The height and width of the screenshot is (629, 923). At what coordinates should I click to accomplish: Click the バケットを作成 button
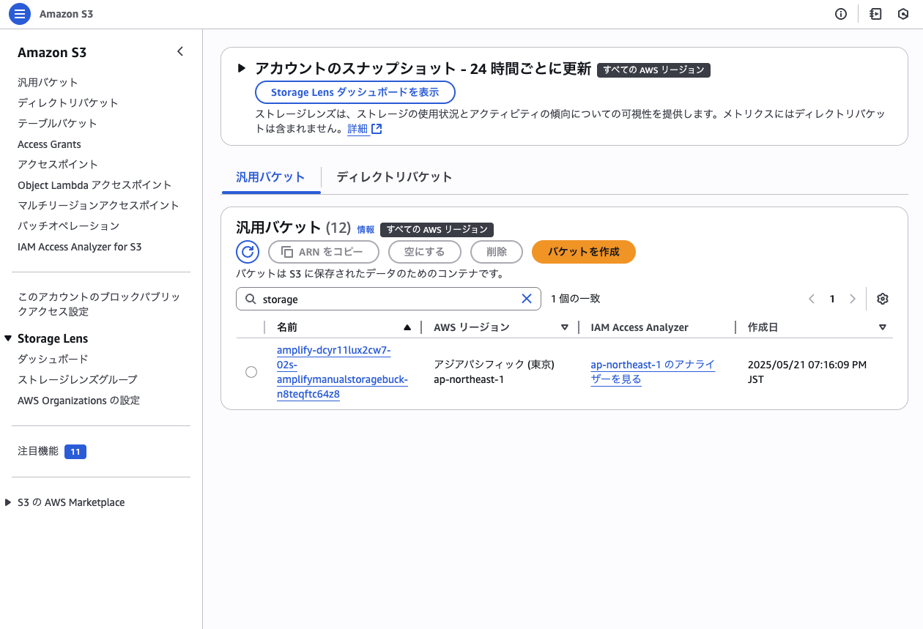point(584,252)
